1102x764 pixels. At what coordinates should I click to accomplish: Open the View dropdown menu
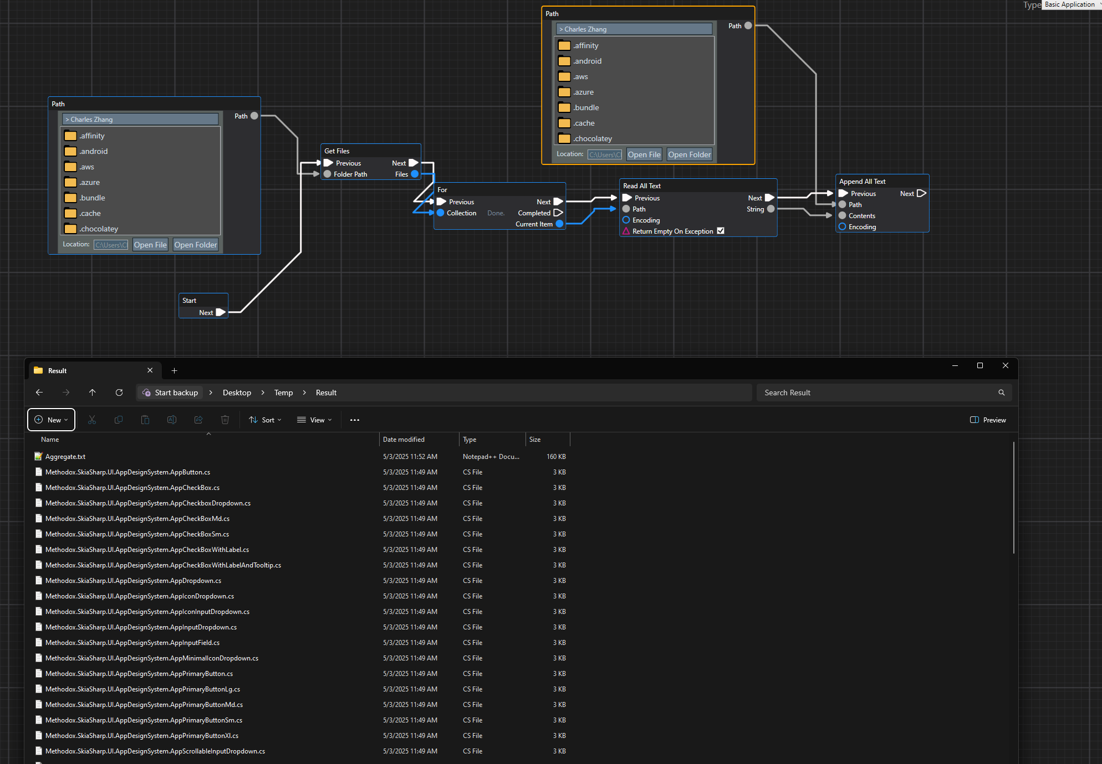pos(314,420)
